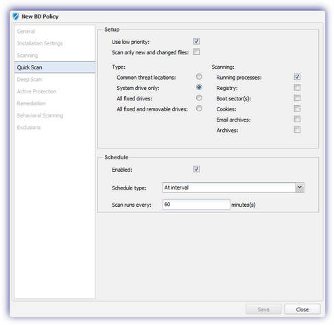This screenshot has height=325, width=334.
Task: Check the Archives scanning option
Action: [x=297, y=130]
